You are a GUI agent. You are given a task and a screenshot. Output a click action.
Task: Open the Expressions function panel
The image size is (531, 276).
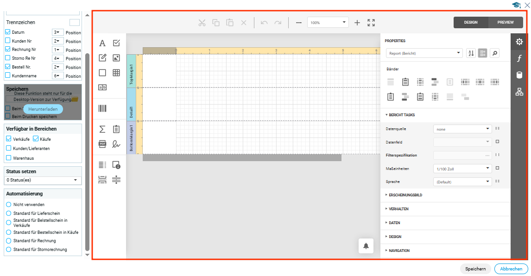519,58
